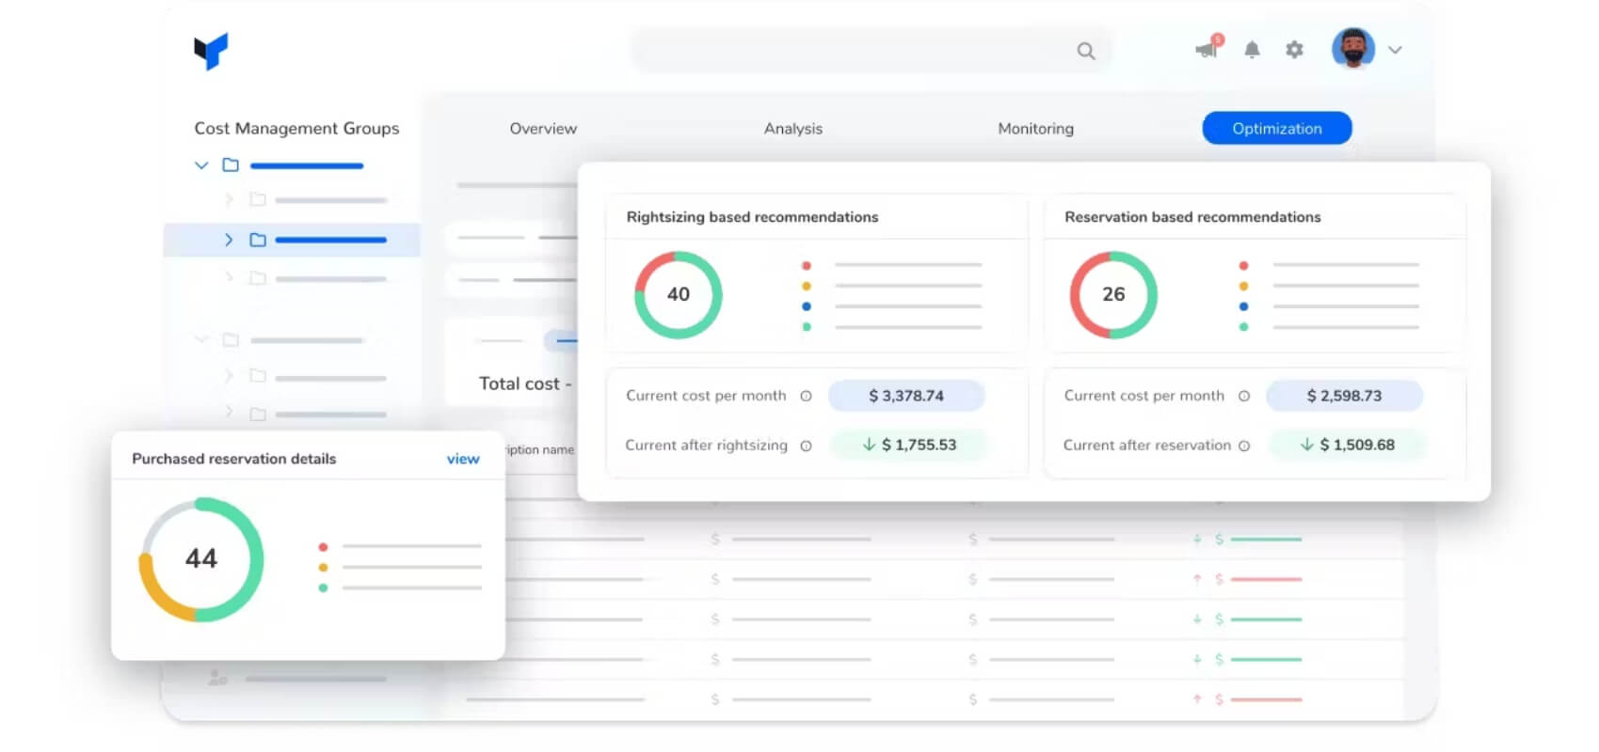Click the red legend dot in rightsizing card

(x=807, y=266)
